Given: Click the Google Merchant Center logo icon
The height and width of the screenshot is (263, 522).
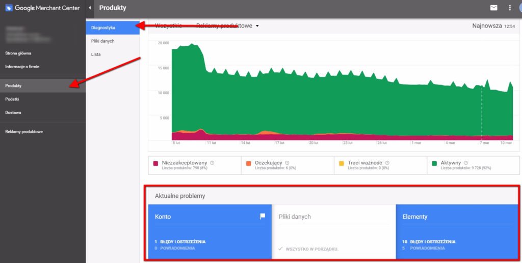Looking at the screenshot, I should click(x=9, y=8).
